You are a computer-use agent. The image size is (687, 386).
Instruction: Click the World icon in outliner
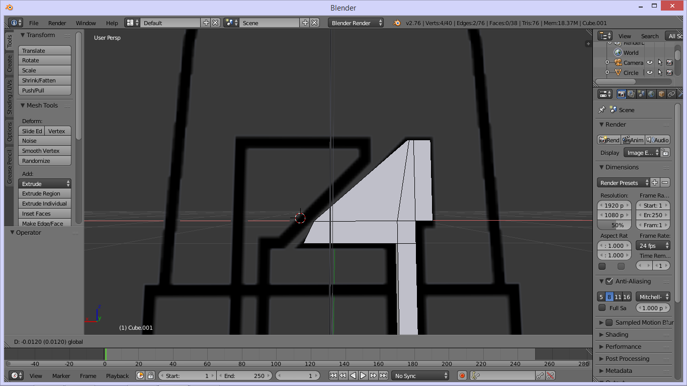(x=618, y=52)
